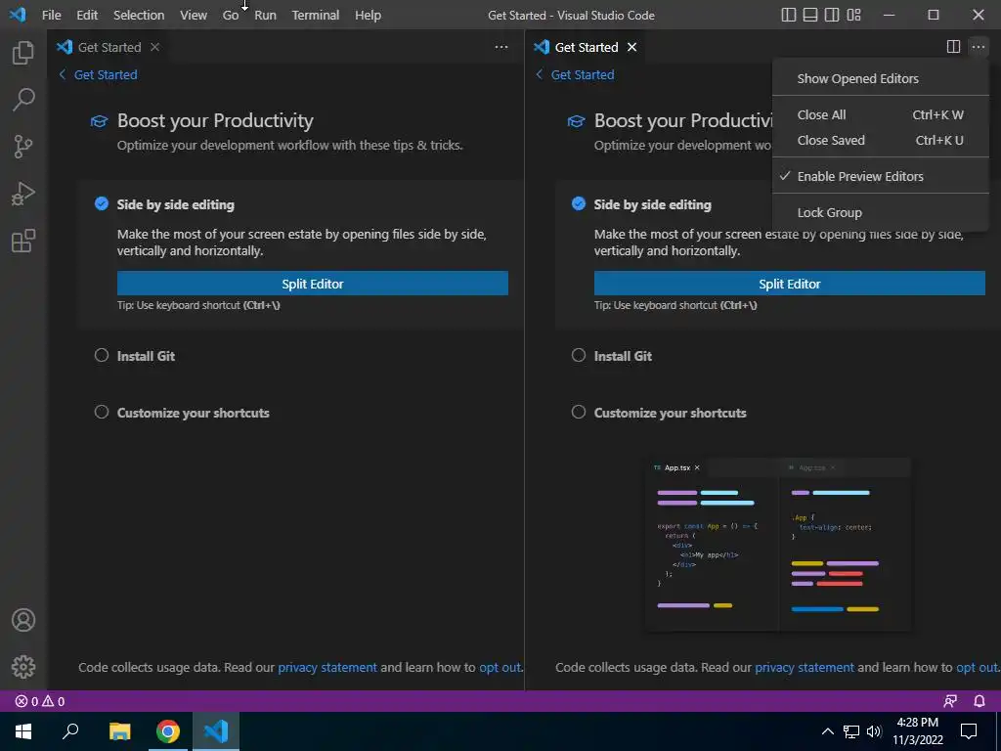Open opt out link in left pane
The width and height of the screenshot is (1001, 751).
[x=500, y=667]
